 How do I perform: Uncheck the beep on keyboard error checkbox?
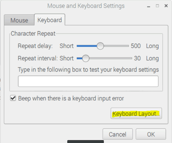coord(13,98)
